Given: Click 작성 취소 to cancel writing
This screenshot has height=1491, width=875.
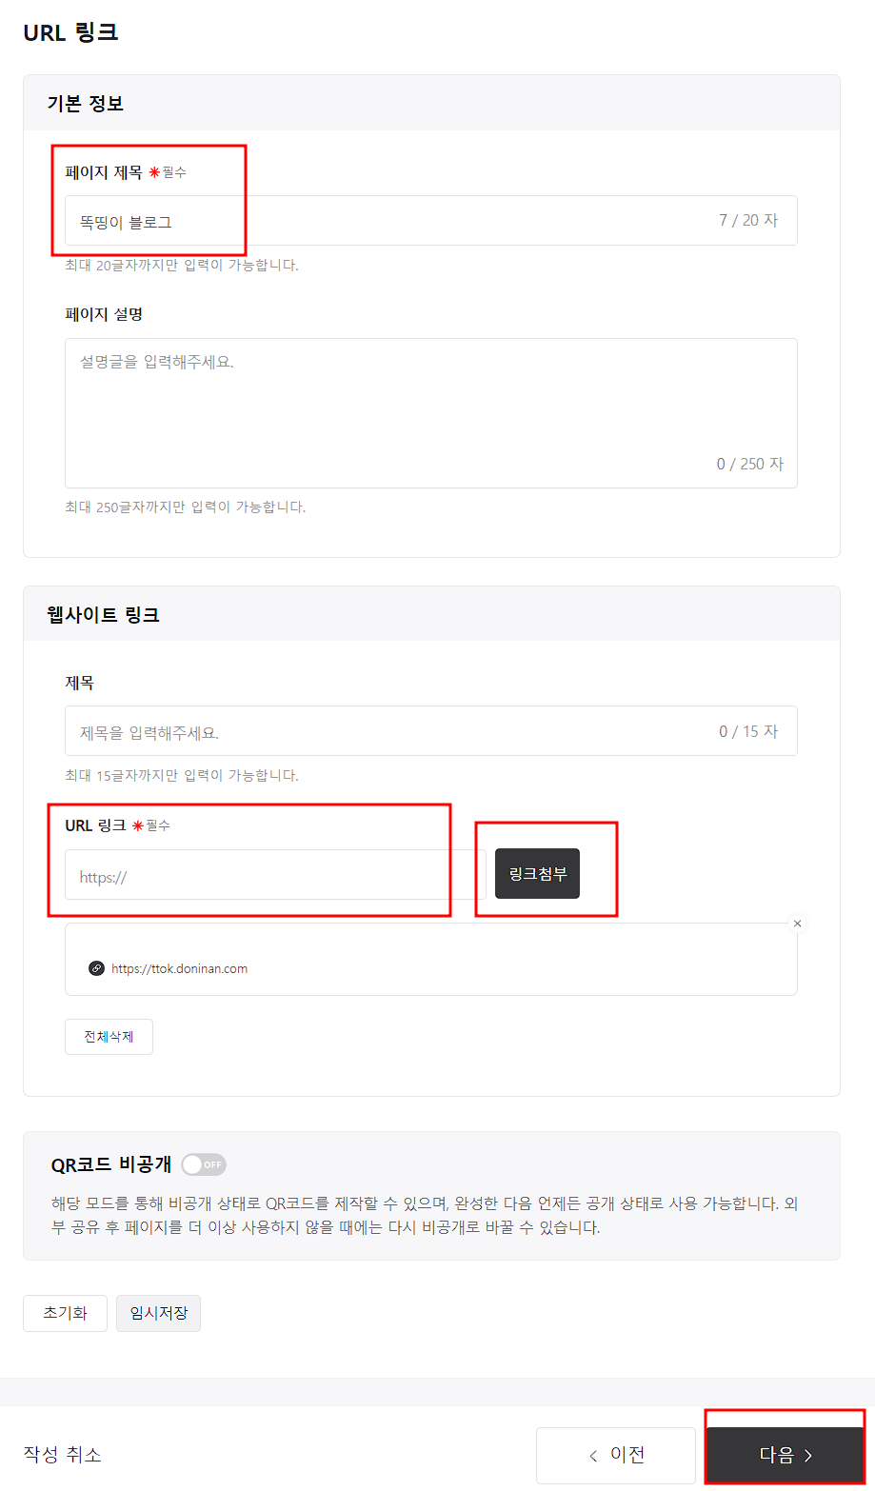Looking at the screenshot, I should click(62, 1455).
